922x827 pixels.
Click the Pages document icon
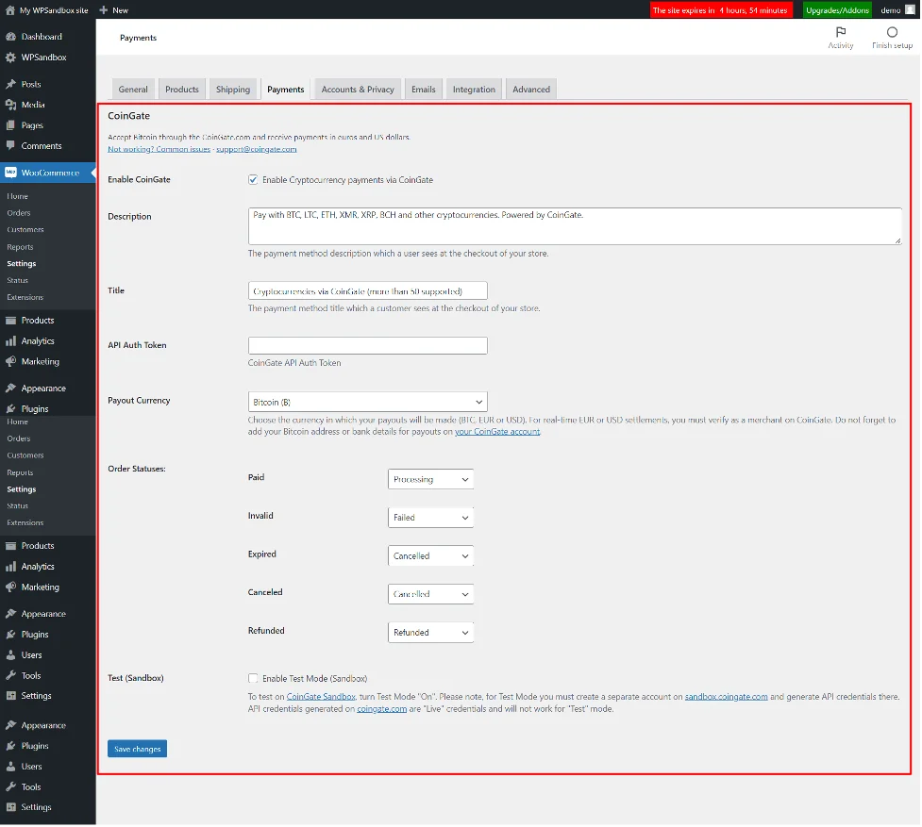10,125
